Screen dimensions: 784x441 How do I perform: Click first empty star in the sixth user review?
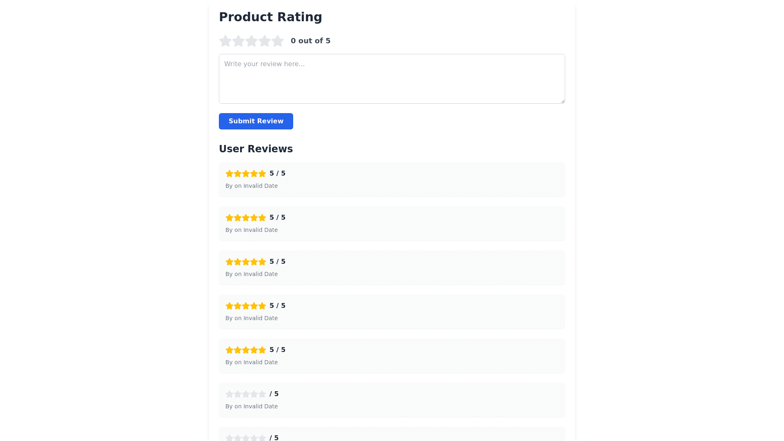[x=229, y=394]
